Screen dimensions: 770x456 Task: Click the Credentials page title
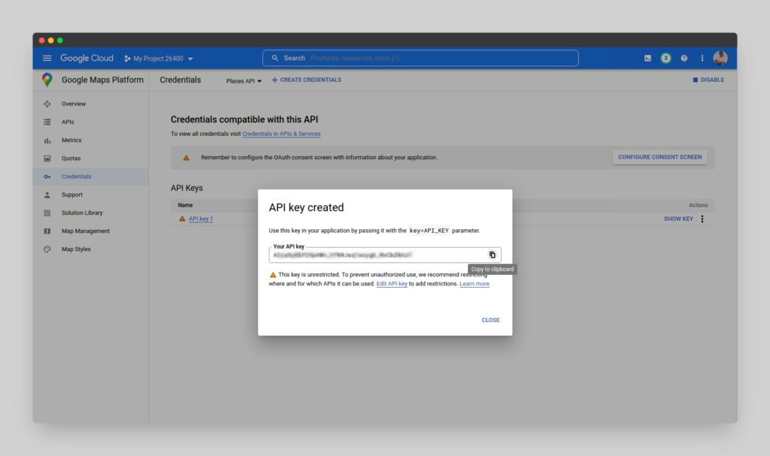click(x=180, y=80)
